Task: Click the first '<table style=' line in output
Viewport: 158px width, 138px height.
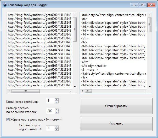Action: click(x=114, y=15)
